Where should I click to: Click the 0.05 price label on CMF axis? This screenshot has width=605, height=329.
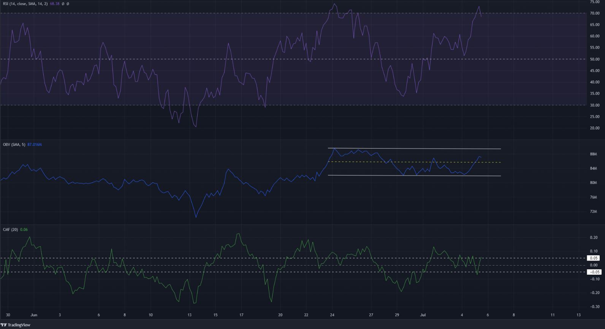click(594, 258)
